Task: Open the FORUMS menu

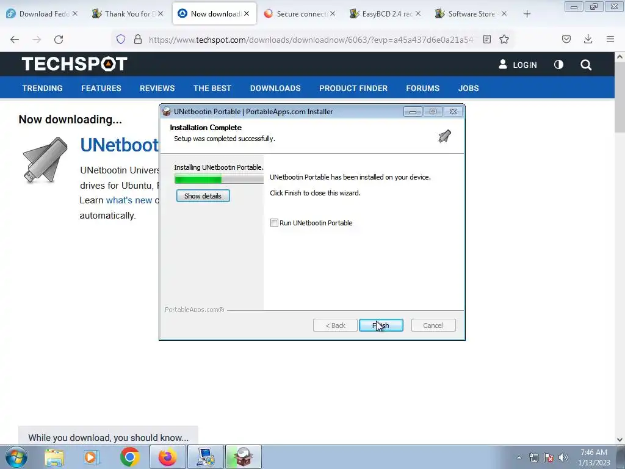Action: (x=422, y=88)
